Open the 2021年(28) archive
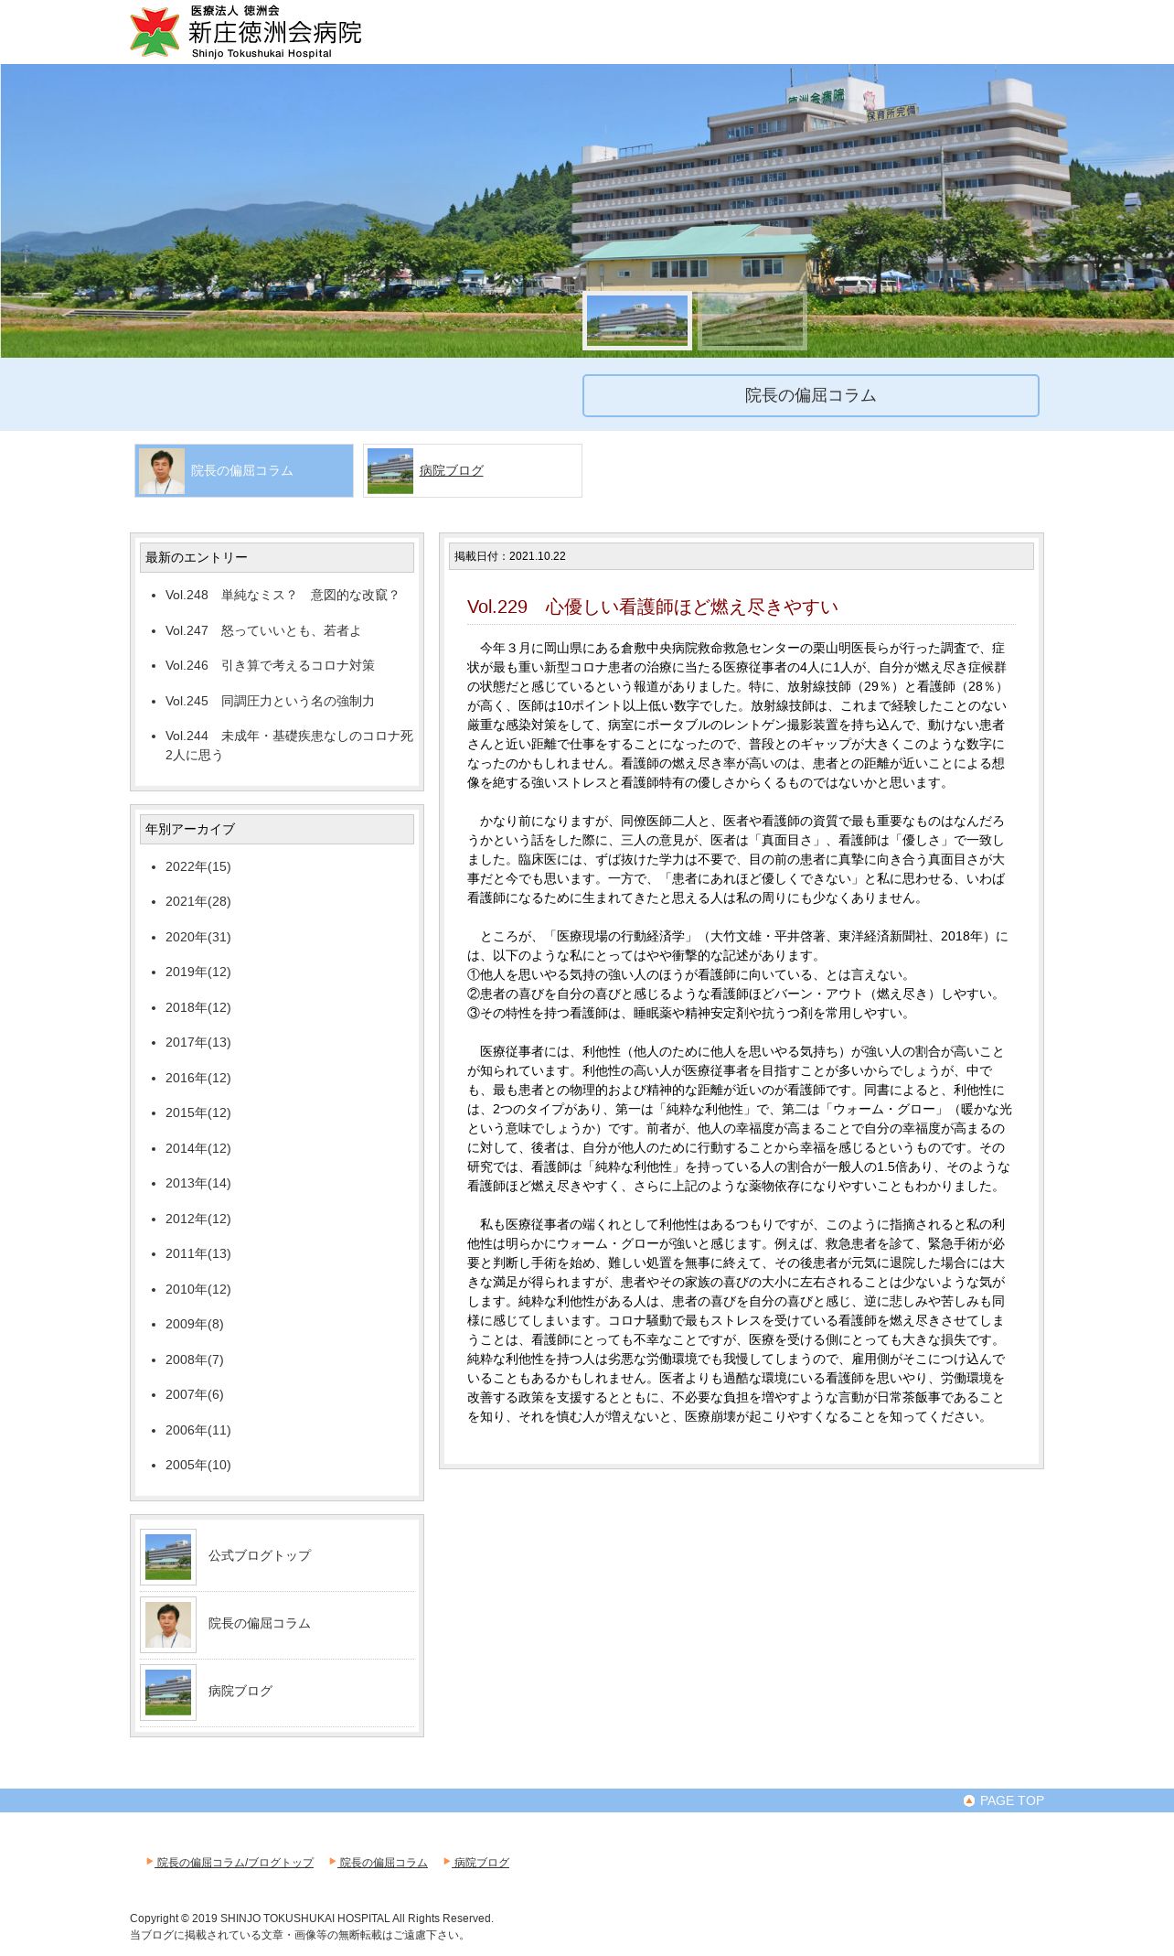This screenshot has width=1174, height=1956. [x=198, y=902]
